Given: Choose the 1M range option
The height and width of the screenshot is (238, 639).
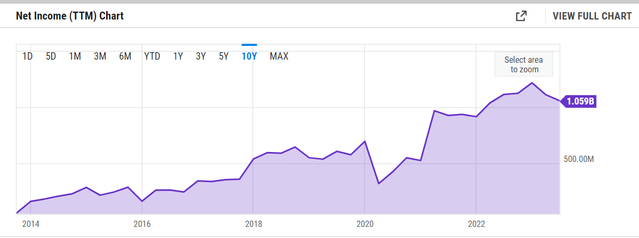Looking at the screenshot, I should tap(75, 56).
